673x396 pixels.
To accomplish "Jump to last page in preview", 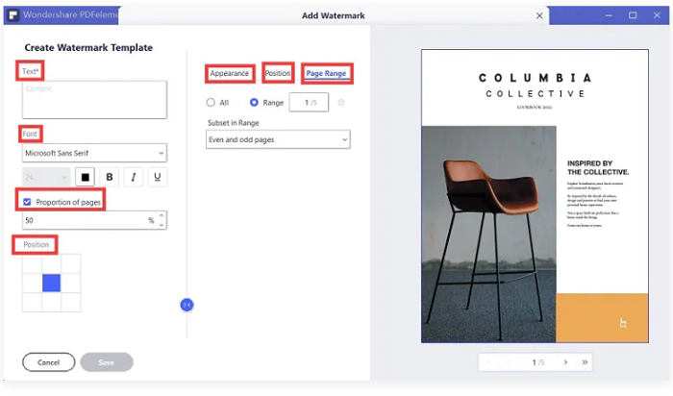I will (x=585, y=362).
